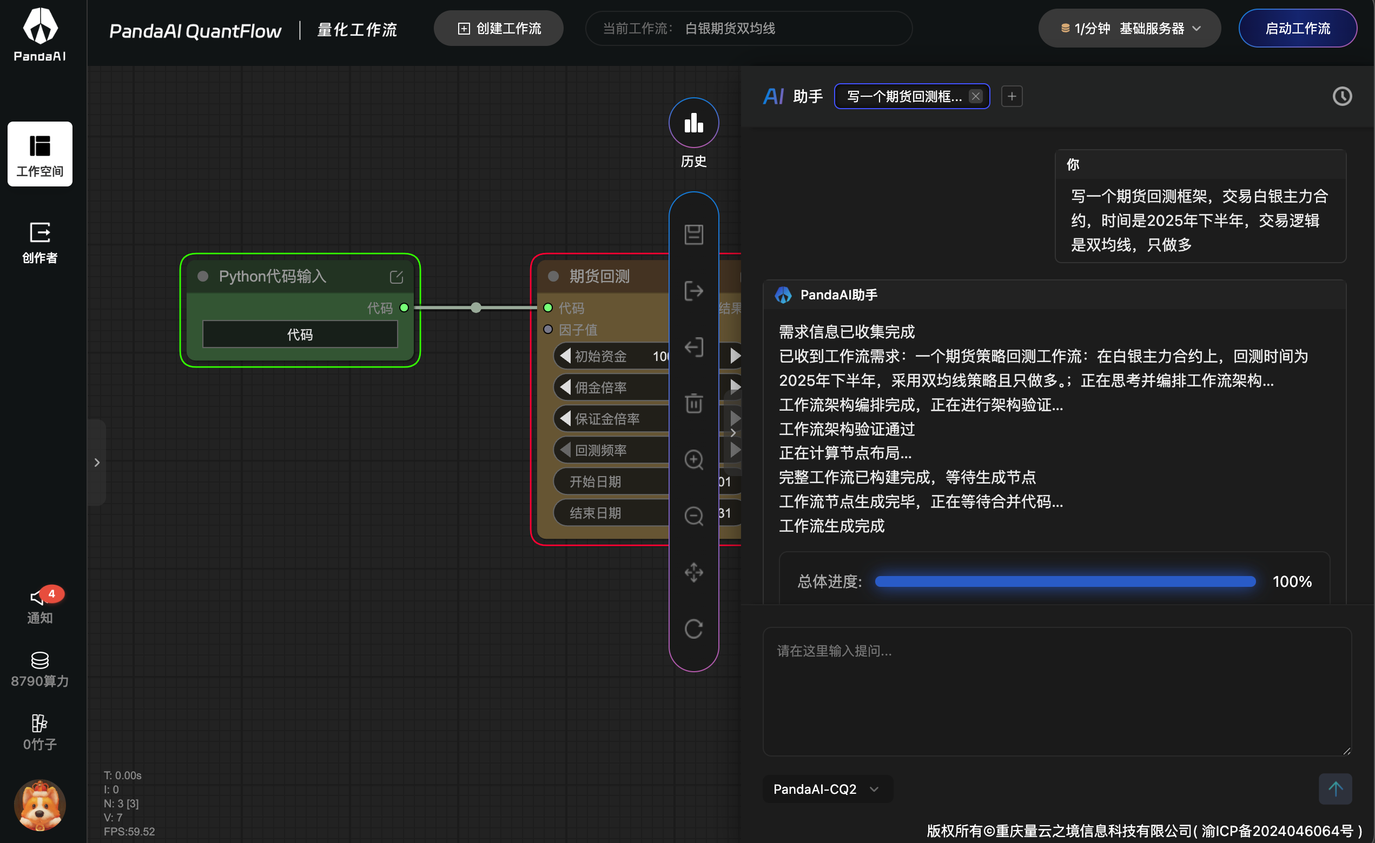The height and width of the screenshot is (843, 1375).
Task: Click the 工作流生成完成 message line
Action: [831, 526]
